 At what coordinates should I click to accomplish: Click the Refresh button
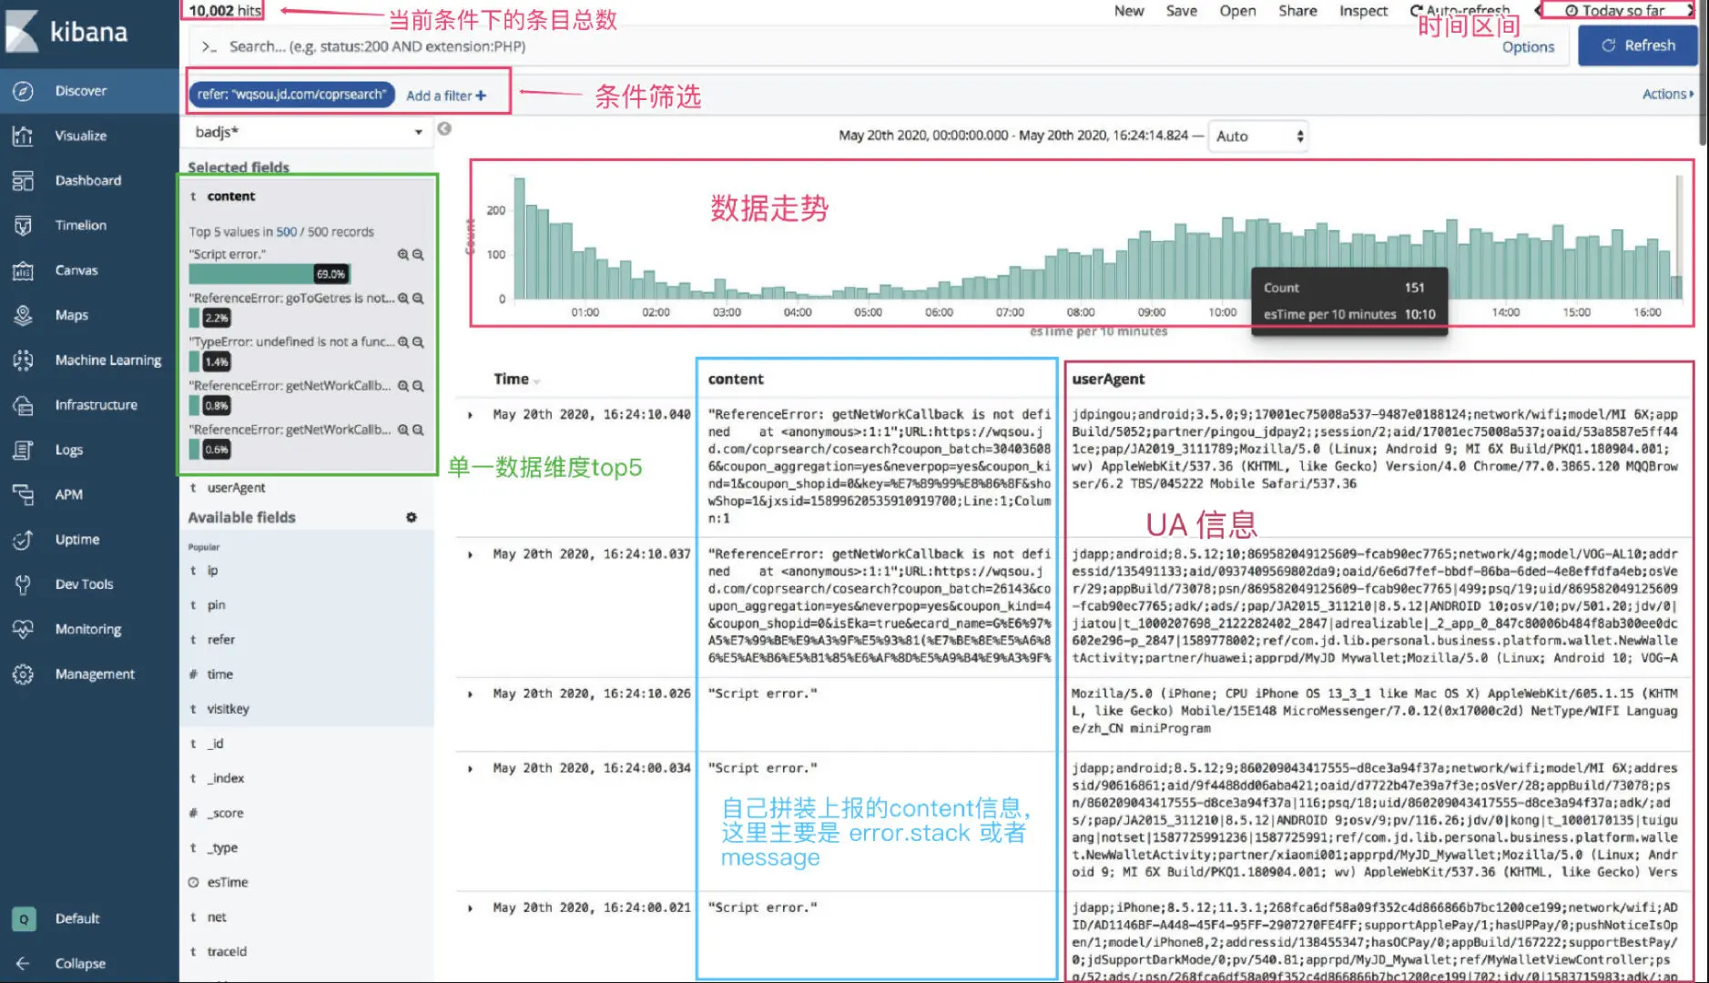1638,46
